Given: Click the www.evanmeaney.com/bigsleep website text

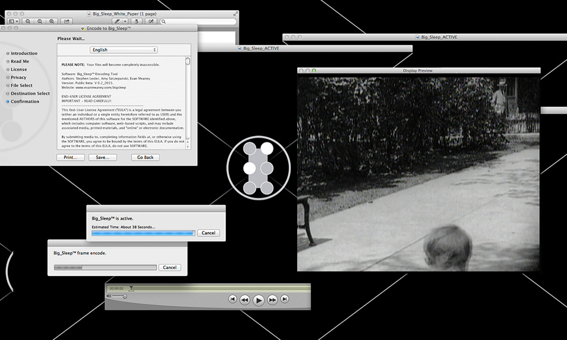Looking at the screenshot, I should pos(100,87).
